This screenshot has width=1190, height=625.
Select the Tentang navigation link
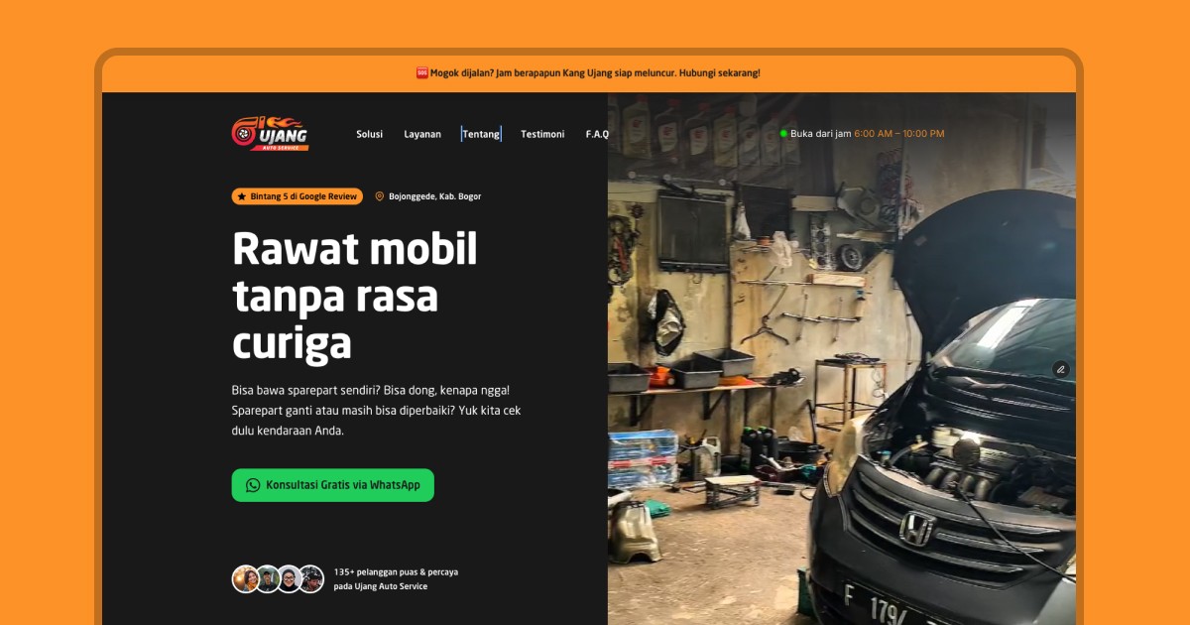click(481, 134)
